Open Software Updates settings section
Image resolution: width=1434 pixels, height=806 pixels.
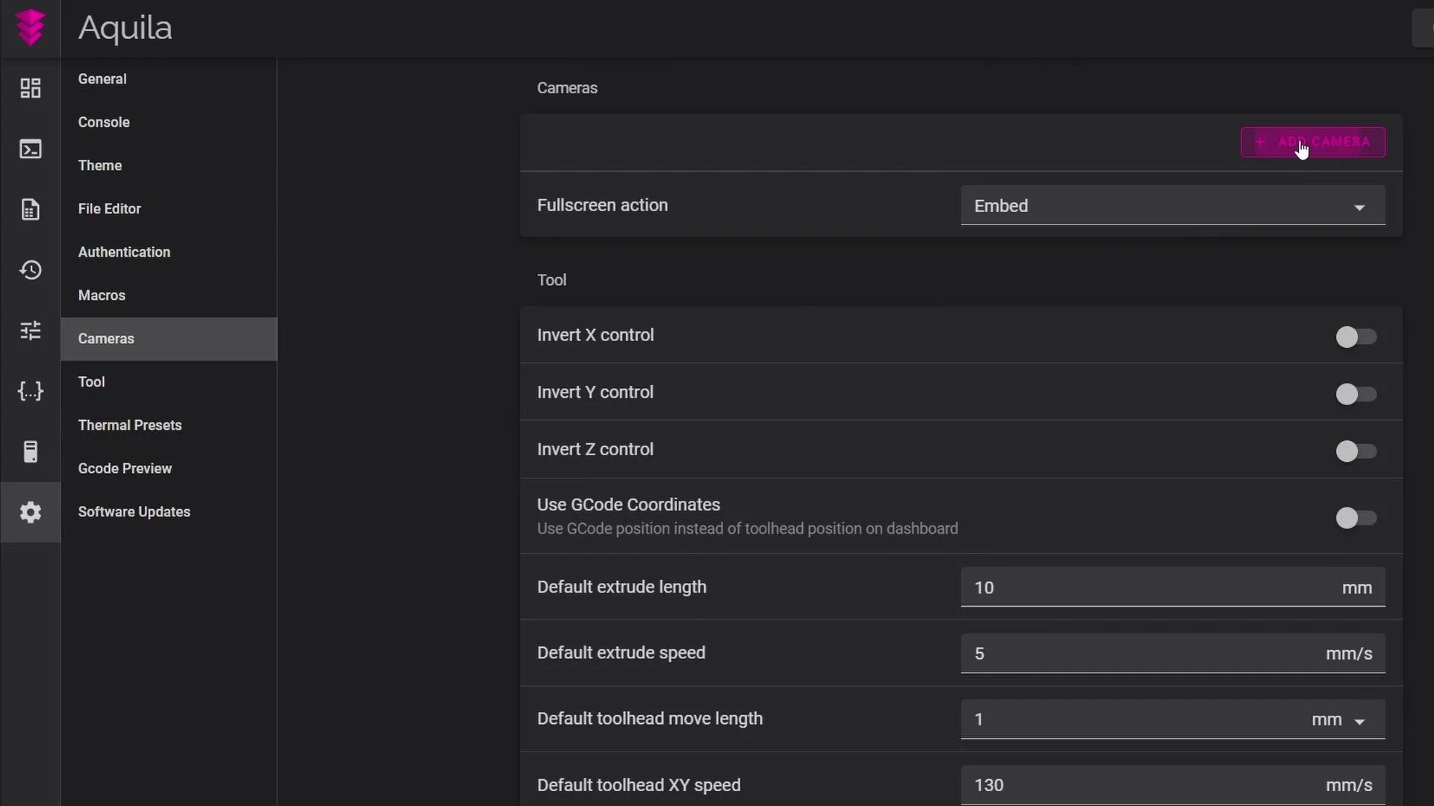click(x=134, y=512)
